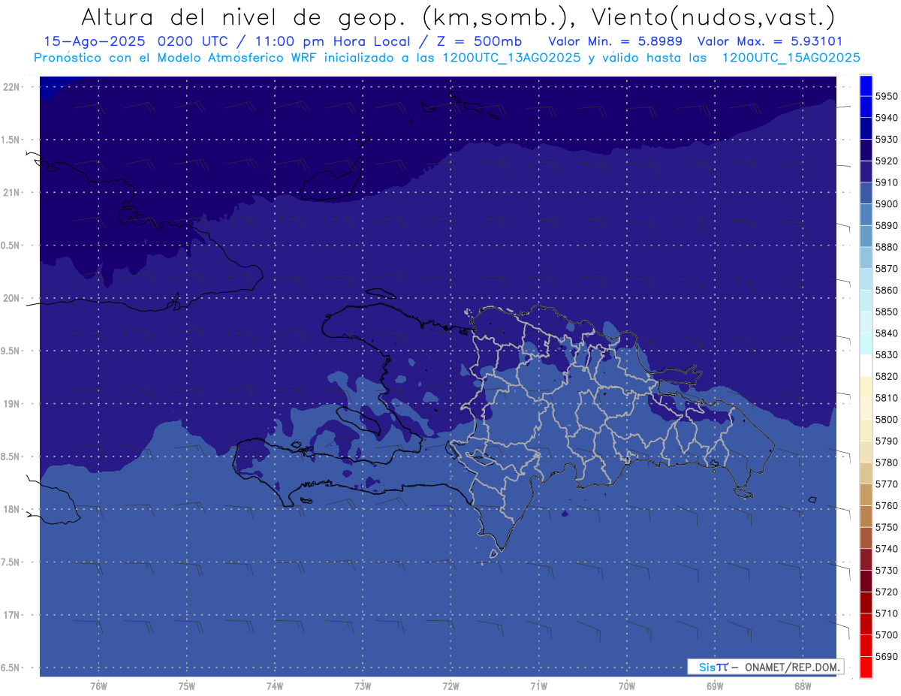Viewport: 901px width, 696px height.
Task: Click the "5940" legend label
Action: pyautogui.click(x=886, y=118)
